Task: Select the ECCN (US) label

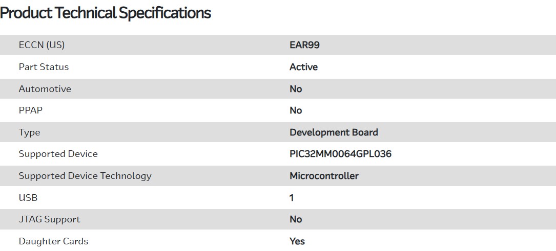Action: click(42, 45)
